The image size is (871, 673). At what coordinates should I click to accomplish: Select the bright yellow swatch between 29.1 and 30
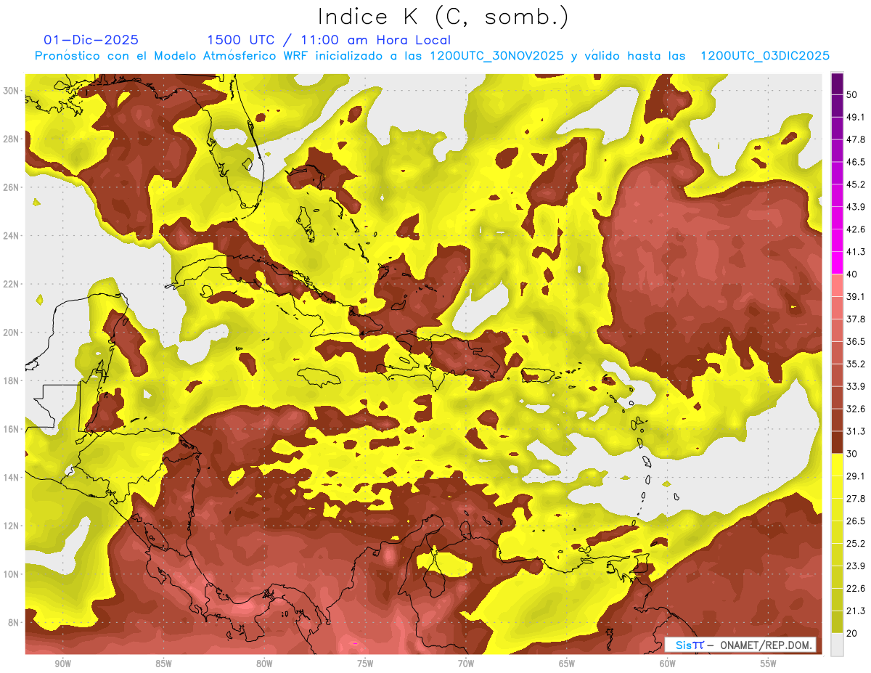(x=837, y=465)
